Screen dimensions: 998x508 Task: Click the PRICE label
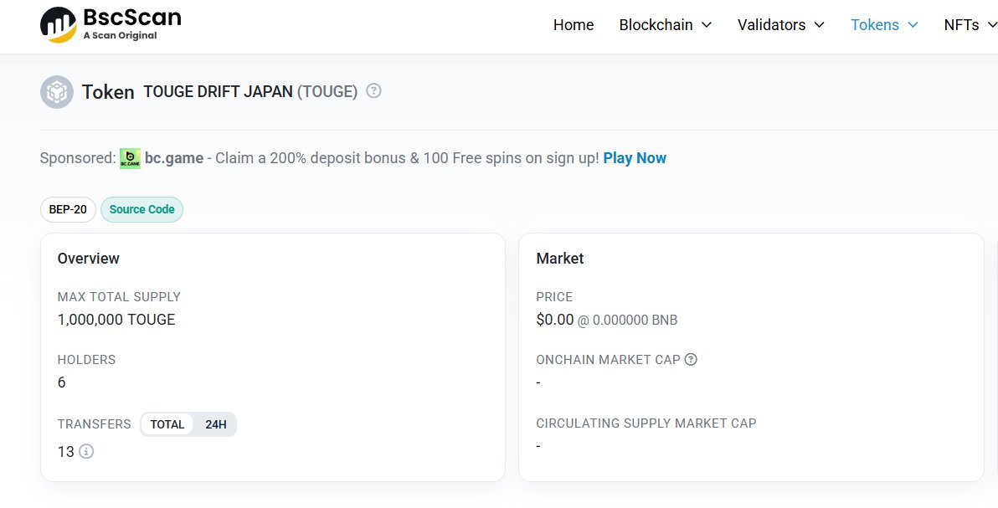(x=554, y=296)
